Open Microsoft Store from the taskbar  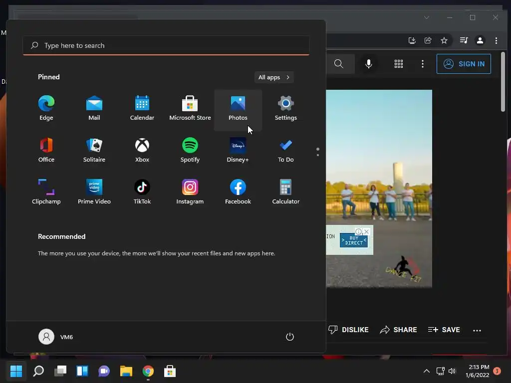[x=170, y=371]
